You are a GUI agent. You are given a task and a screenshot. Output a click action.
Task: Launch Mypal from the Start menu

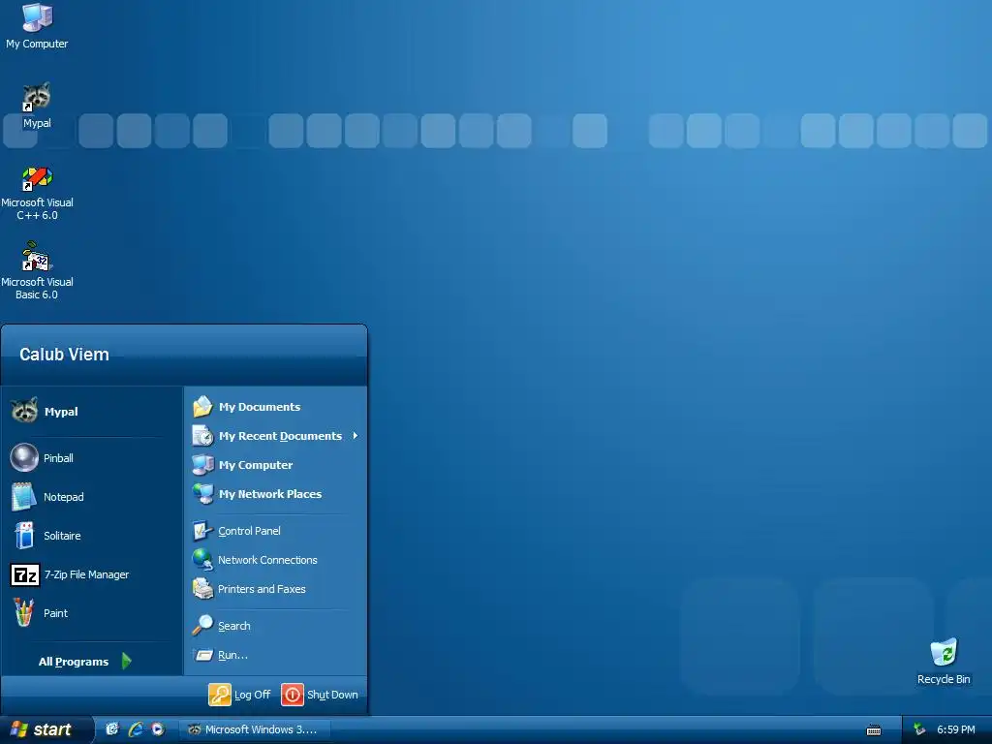(91, 411)
